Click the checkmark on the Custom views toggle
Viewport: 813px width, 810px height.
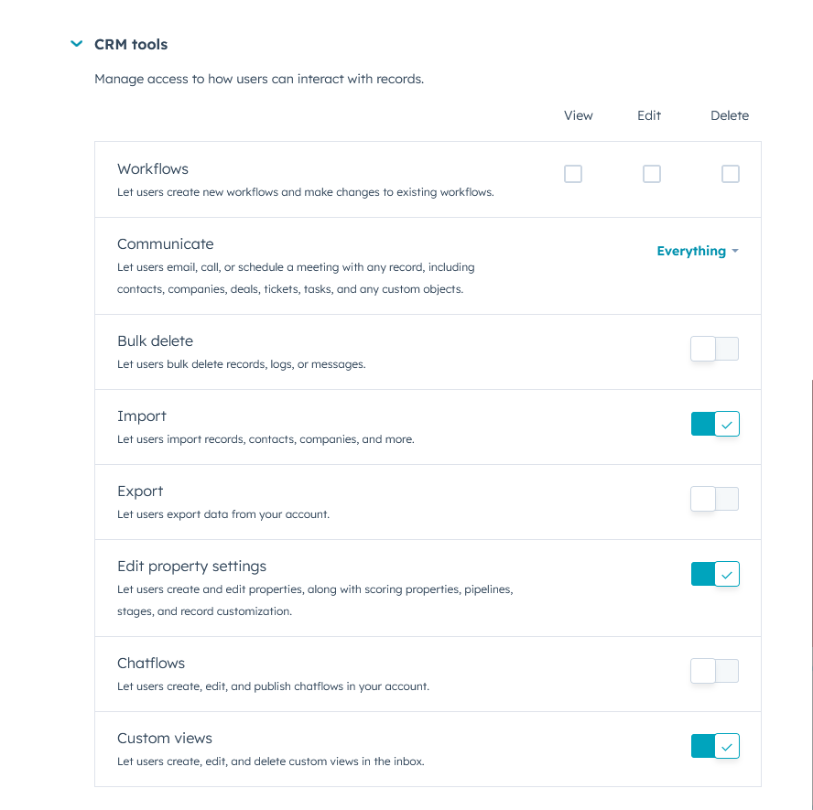pos(727,746)
